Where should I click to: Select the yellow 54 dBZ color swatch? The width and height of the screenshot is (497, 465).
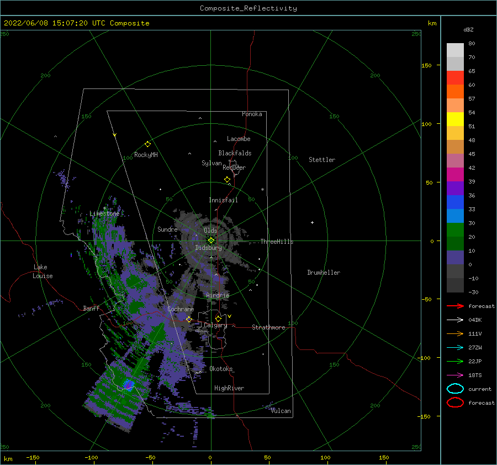(x=455, y=119)
